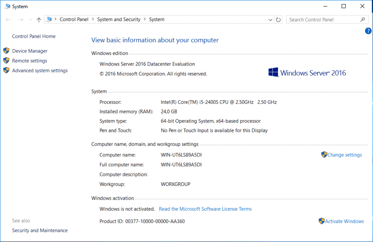Viewport: 373px width, 242px height.
Task: Open Advanced system settings link
Action: pyautogui.click(x=40, y=70)
